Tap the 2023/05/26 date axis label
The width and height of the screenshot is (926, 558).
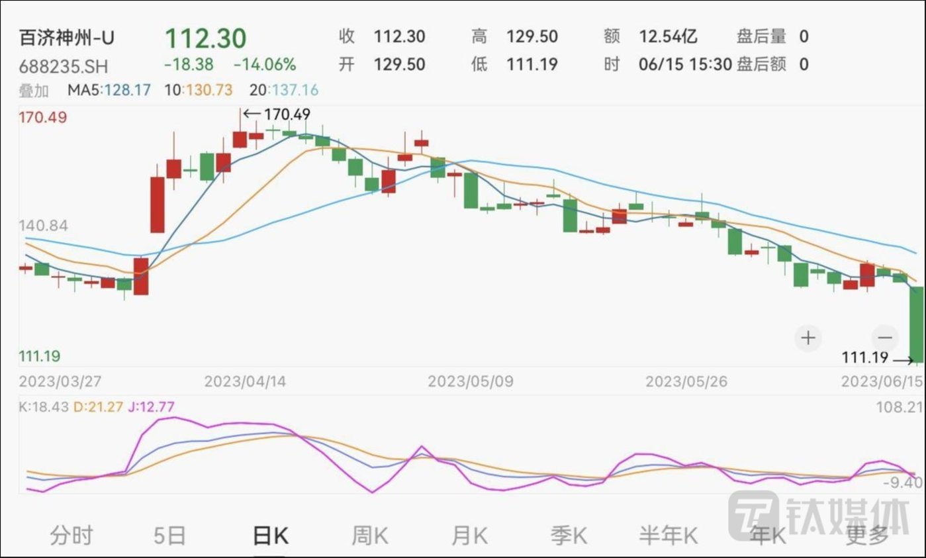click(687, 382)
